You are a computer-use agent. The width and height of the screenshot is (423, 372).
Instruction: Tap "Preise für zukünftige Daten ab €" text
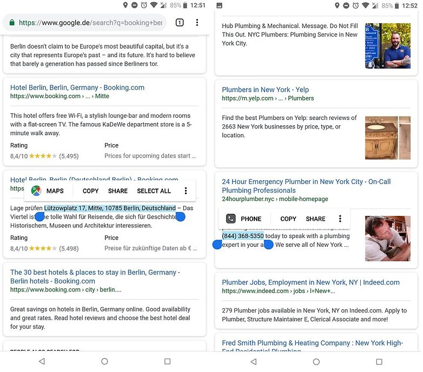coord(151,248)
